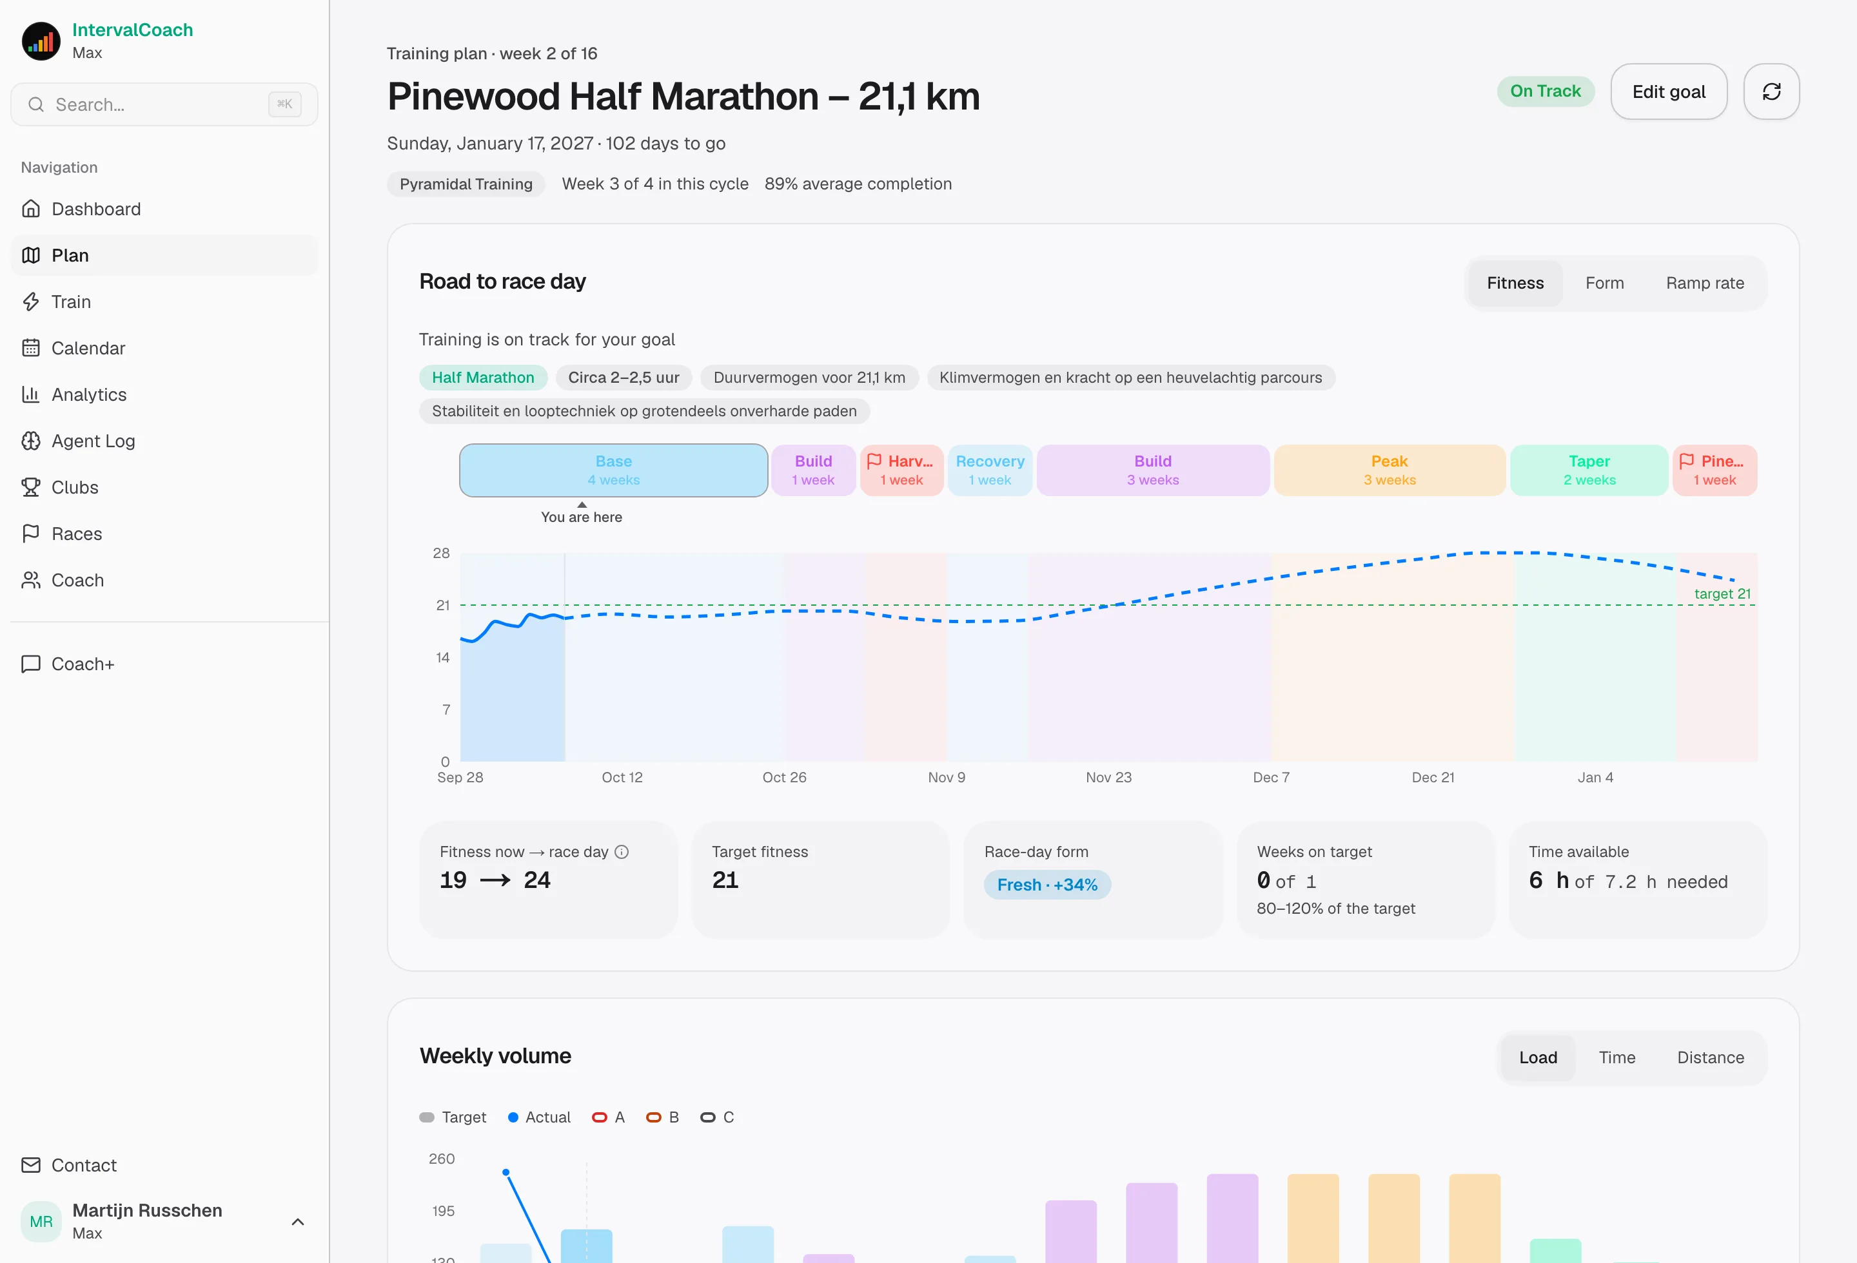This screenshot has height=1263, width=1857.
Task: Open the Races flag icon
Action: point(31,534)
